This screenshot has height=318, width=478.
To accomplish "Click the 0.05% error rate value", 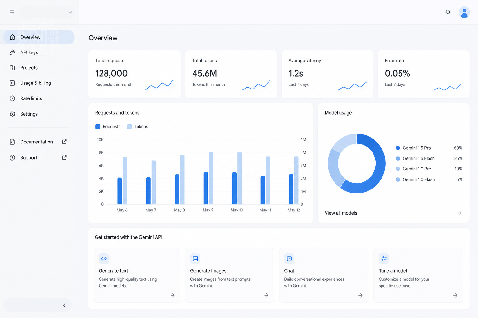I will point(397,73).
